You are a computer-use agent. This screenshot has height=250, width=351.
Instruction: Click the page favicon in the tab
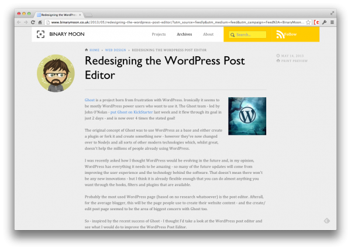(x=39, y=15)
